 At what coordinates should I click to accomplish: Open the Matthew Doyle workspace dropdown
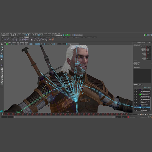(x=78, y=35)
